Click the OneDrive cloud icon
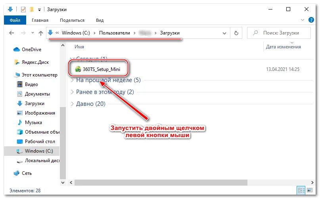Viewport: 320px width, 199px height. click(16, 50)
